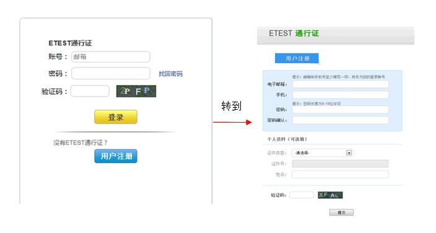Click the account email input field
Image resolution: width=436 pixels, height=233 pixels.
(x=111, y=57)
